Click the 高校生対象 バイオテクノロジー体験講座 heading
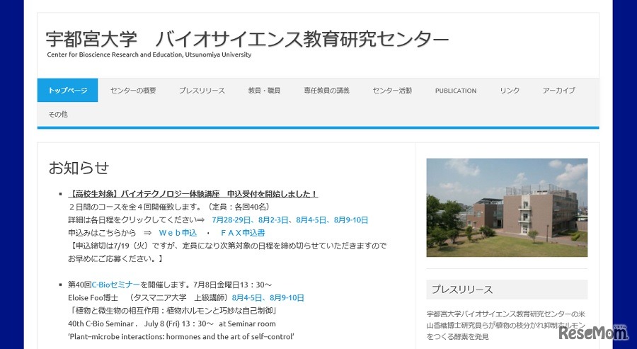The height and width of the screenshot is (349, 637). (193, 194)
